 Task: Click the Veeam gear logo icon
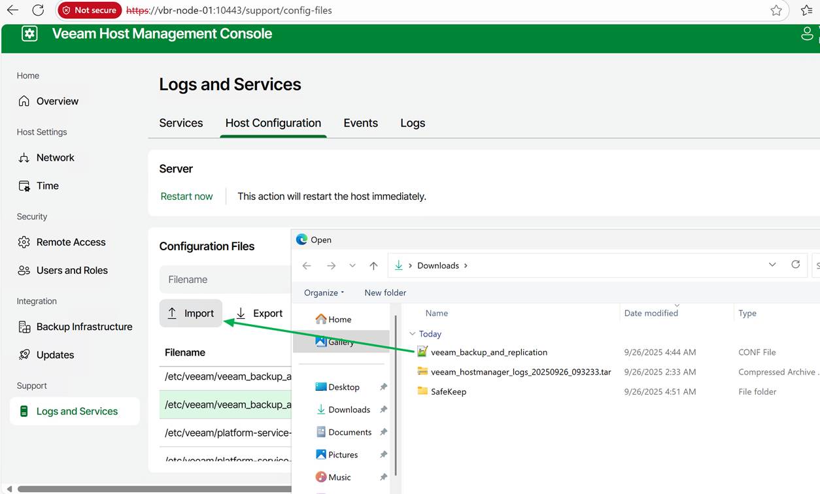pos(29,34)
